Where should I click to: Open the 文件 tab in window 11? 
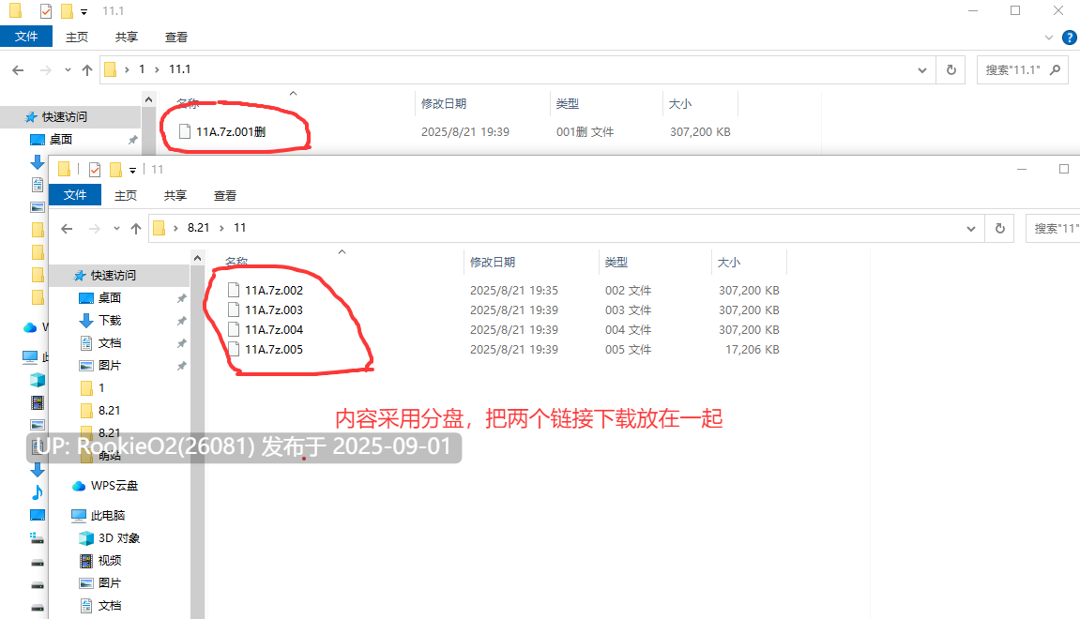point(75,195)
